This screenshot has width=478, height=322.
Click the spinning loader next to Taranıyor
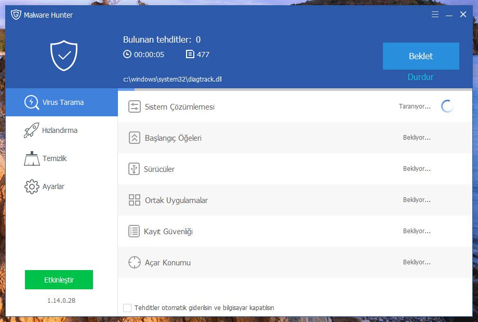click(x=447, y=106)
